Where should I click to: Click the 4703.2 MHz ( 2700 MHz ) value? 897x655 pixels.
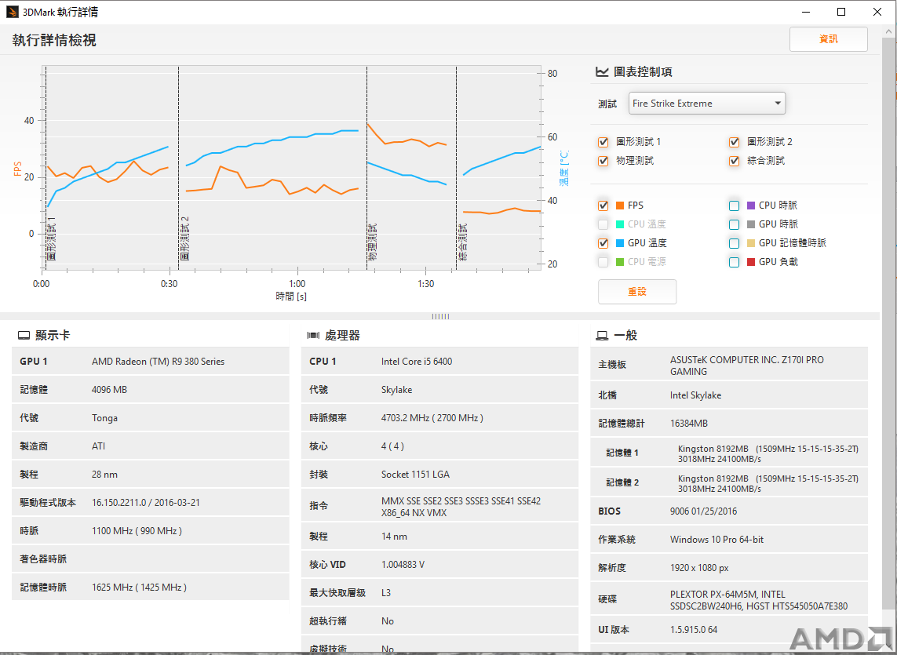(x=432, y=418)
